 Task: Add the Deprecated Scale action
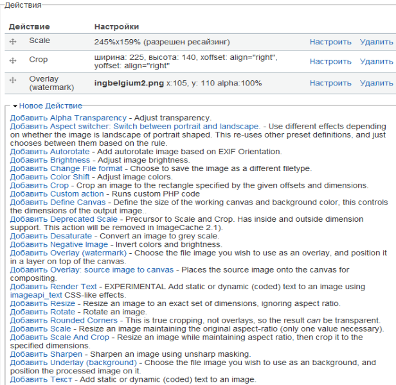tap(64, 219)
